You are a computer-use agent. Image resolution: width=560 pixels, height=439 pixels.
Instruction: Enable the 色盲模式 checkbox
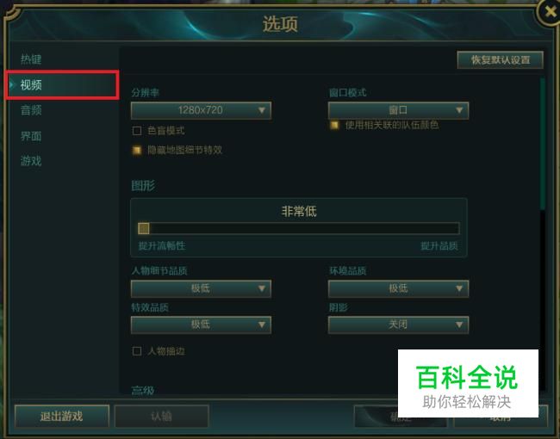coord(137,131)
